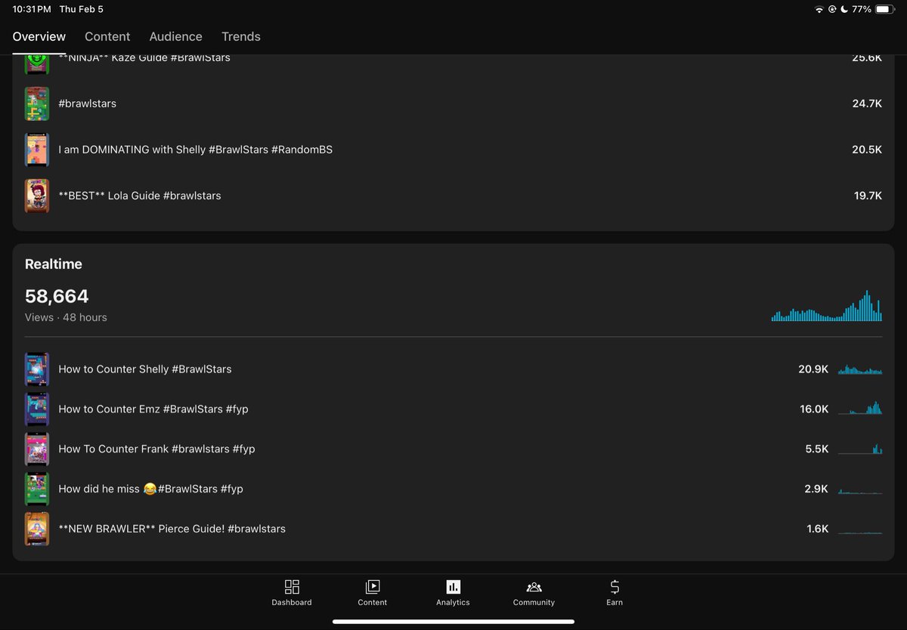Tap sparkline chart for How did he miss row
Screen dimensions: 907x630
[860, 490]
